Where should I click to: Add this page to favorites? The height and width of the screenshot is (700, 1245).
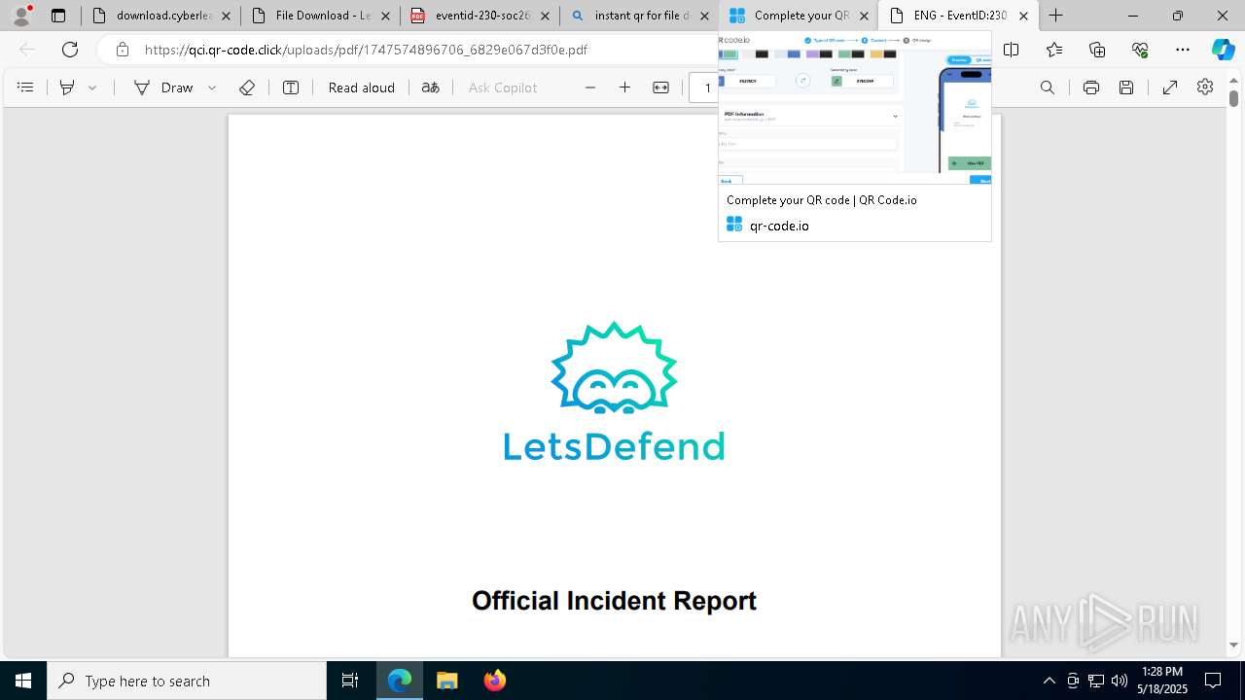[1054, 50]
